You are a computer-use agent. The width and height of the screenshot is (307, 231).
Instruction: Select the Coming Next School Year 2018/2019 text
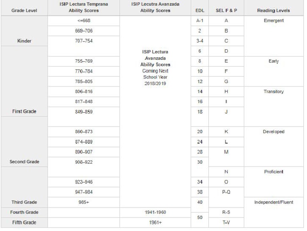[155, 77]
